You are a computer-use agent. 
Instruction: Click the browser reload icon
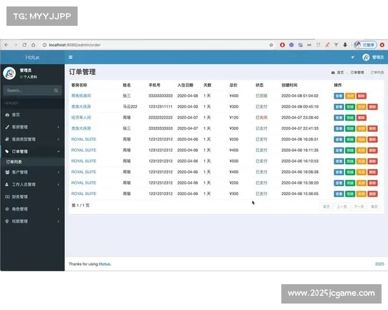[x=25, y=45]
